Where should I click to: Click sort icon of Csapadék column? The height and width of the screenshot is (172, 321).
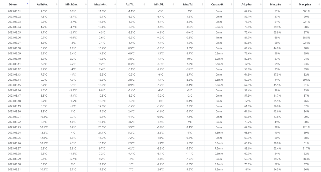[x=232, y=4]
